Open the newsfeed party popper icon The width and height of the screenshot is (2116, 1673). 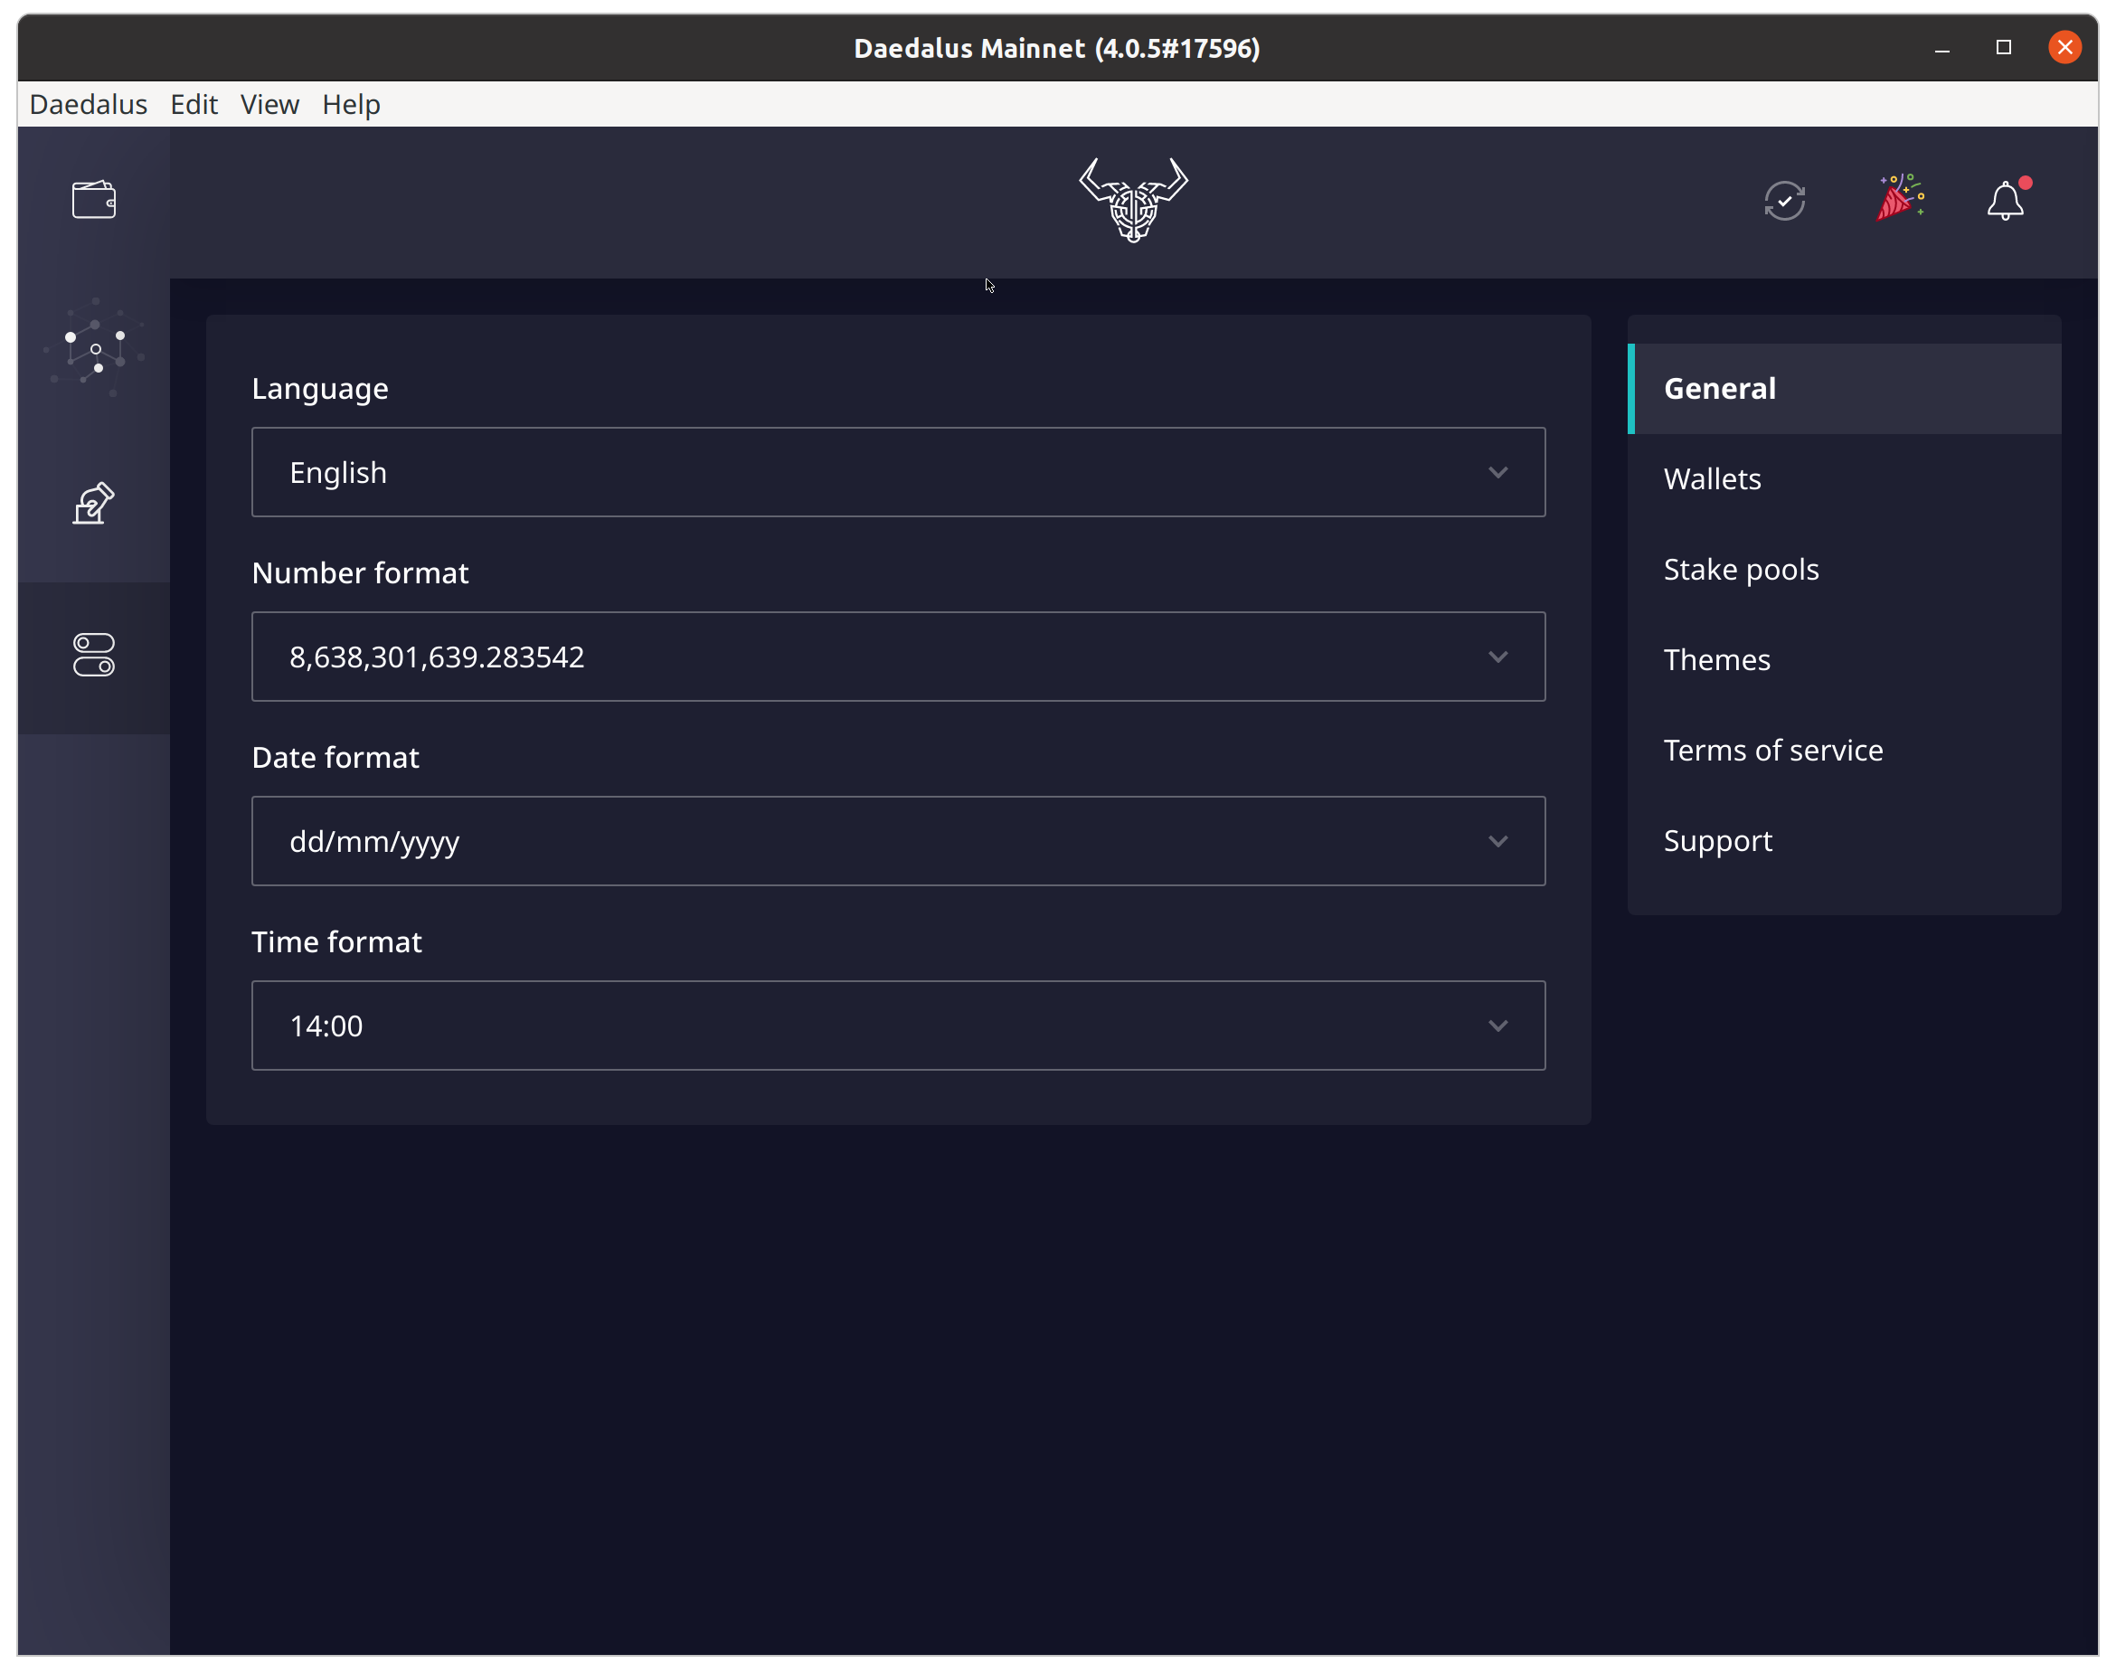tap(1901, 198)
